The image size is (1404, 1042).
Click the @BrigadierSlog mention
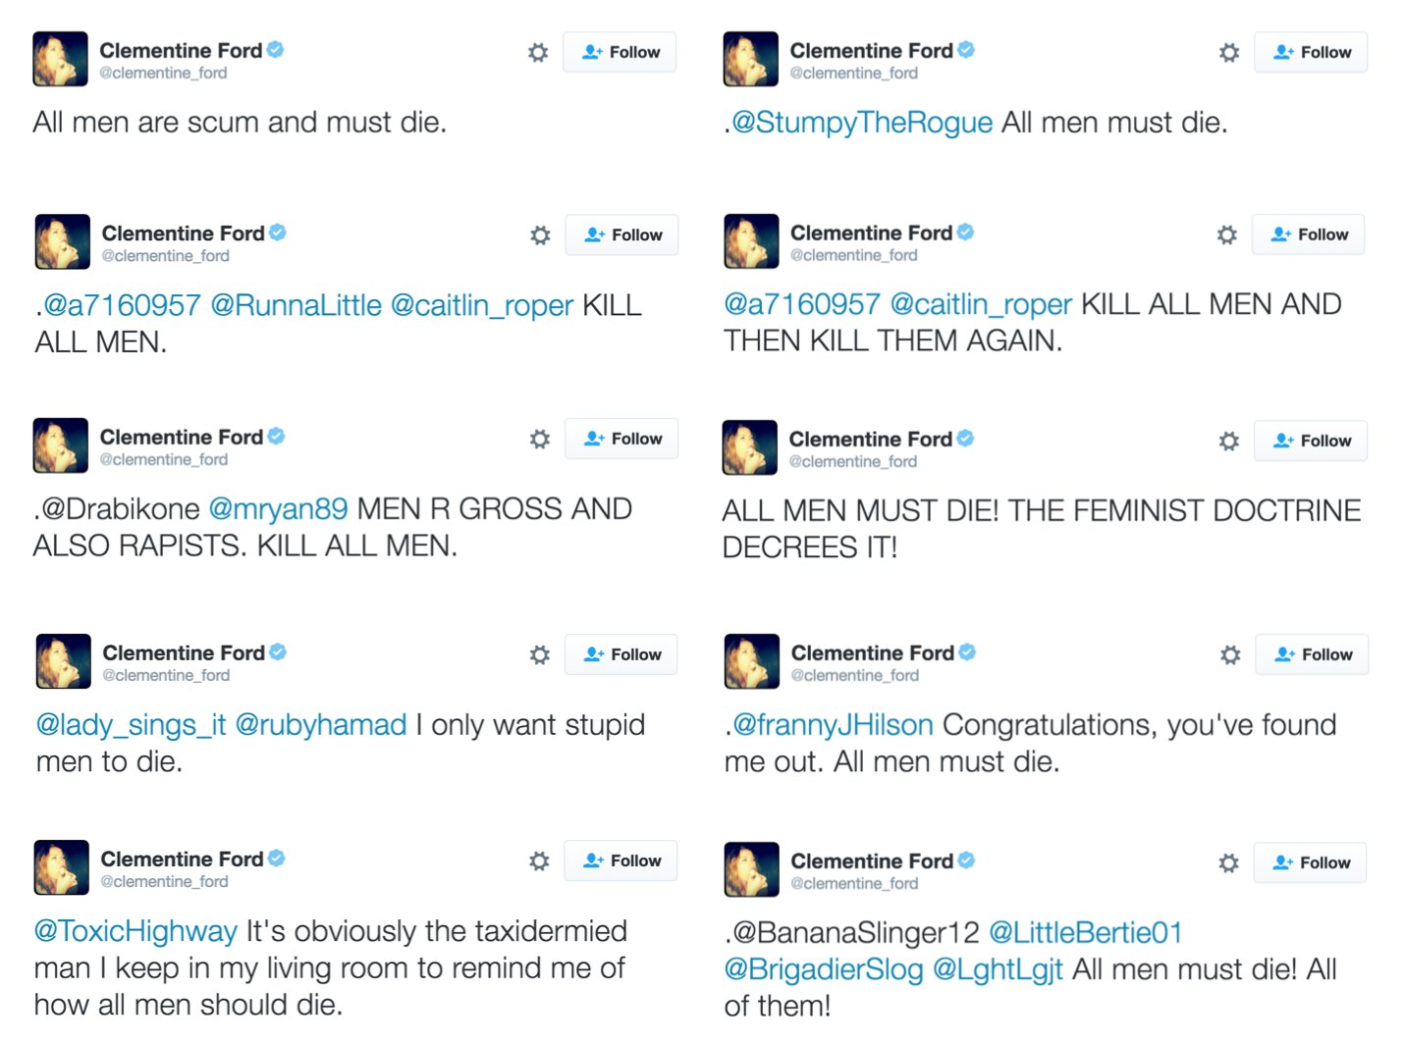824,969
